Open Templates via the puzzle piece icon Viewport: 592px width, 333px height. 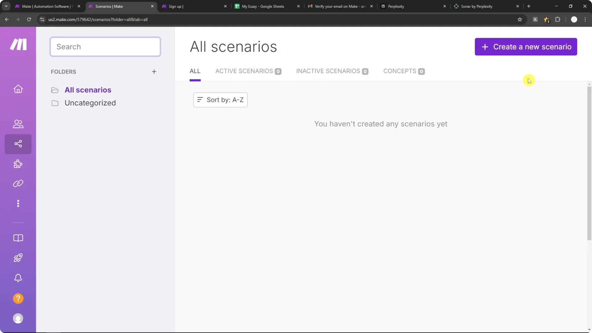click(x=18, y=164)
